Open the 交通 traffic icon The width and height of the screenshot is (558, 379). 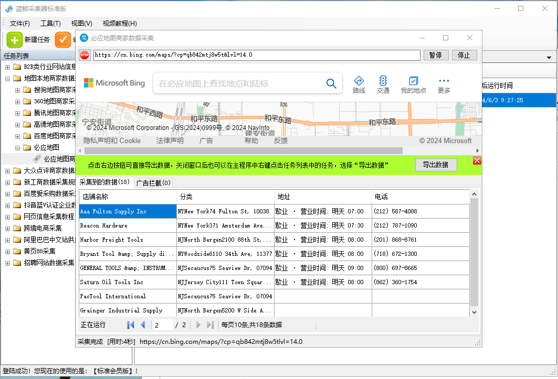(x=383, y=85)
